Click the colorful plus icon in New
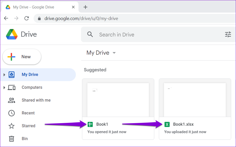The height and width of the screenshot is (147, 236). [x=12, y=57]
